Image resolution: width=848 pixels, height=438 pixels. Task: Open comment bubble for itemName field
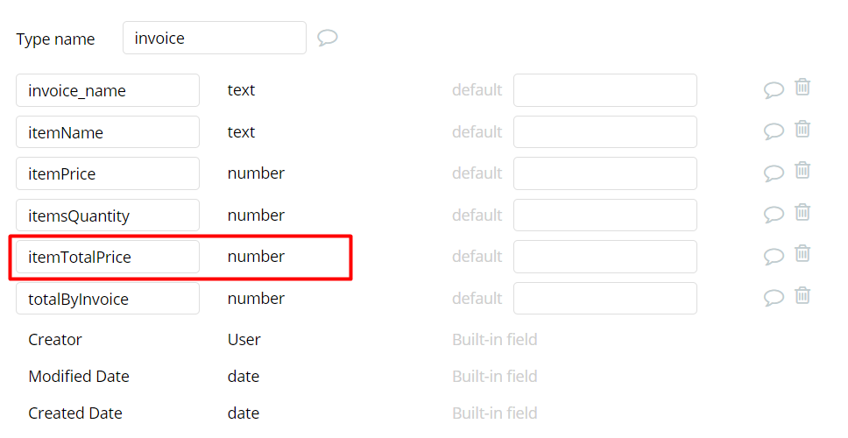pyautogui.click(x=774, y=131)
